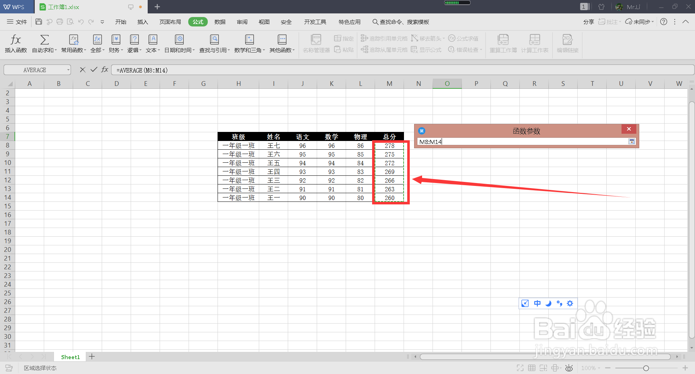The image size is (695, 374).
Task: Expand the AutoSum dropdown arrow
Action: coord(56,50)
